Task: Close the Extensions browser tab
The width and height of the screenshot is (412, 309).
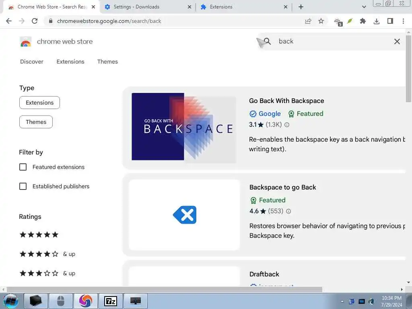Action: tap(286, 7)
